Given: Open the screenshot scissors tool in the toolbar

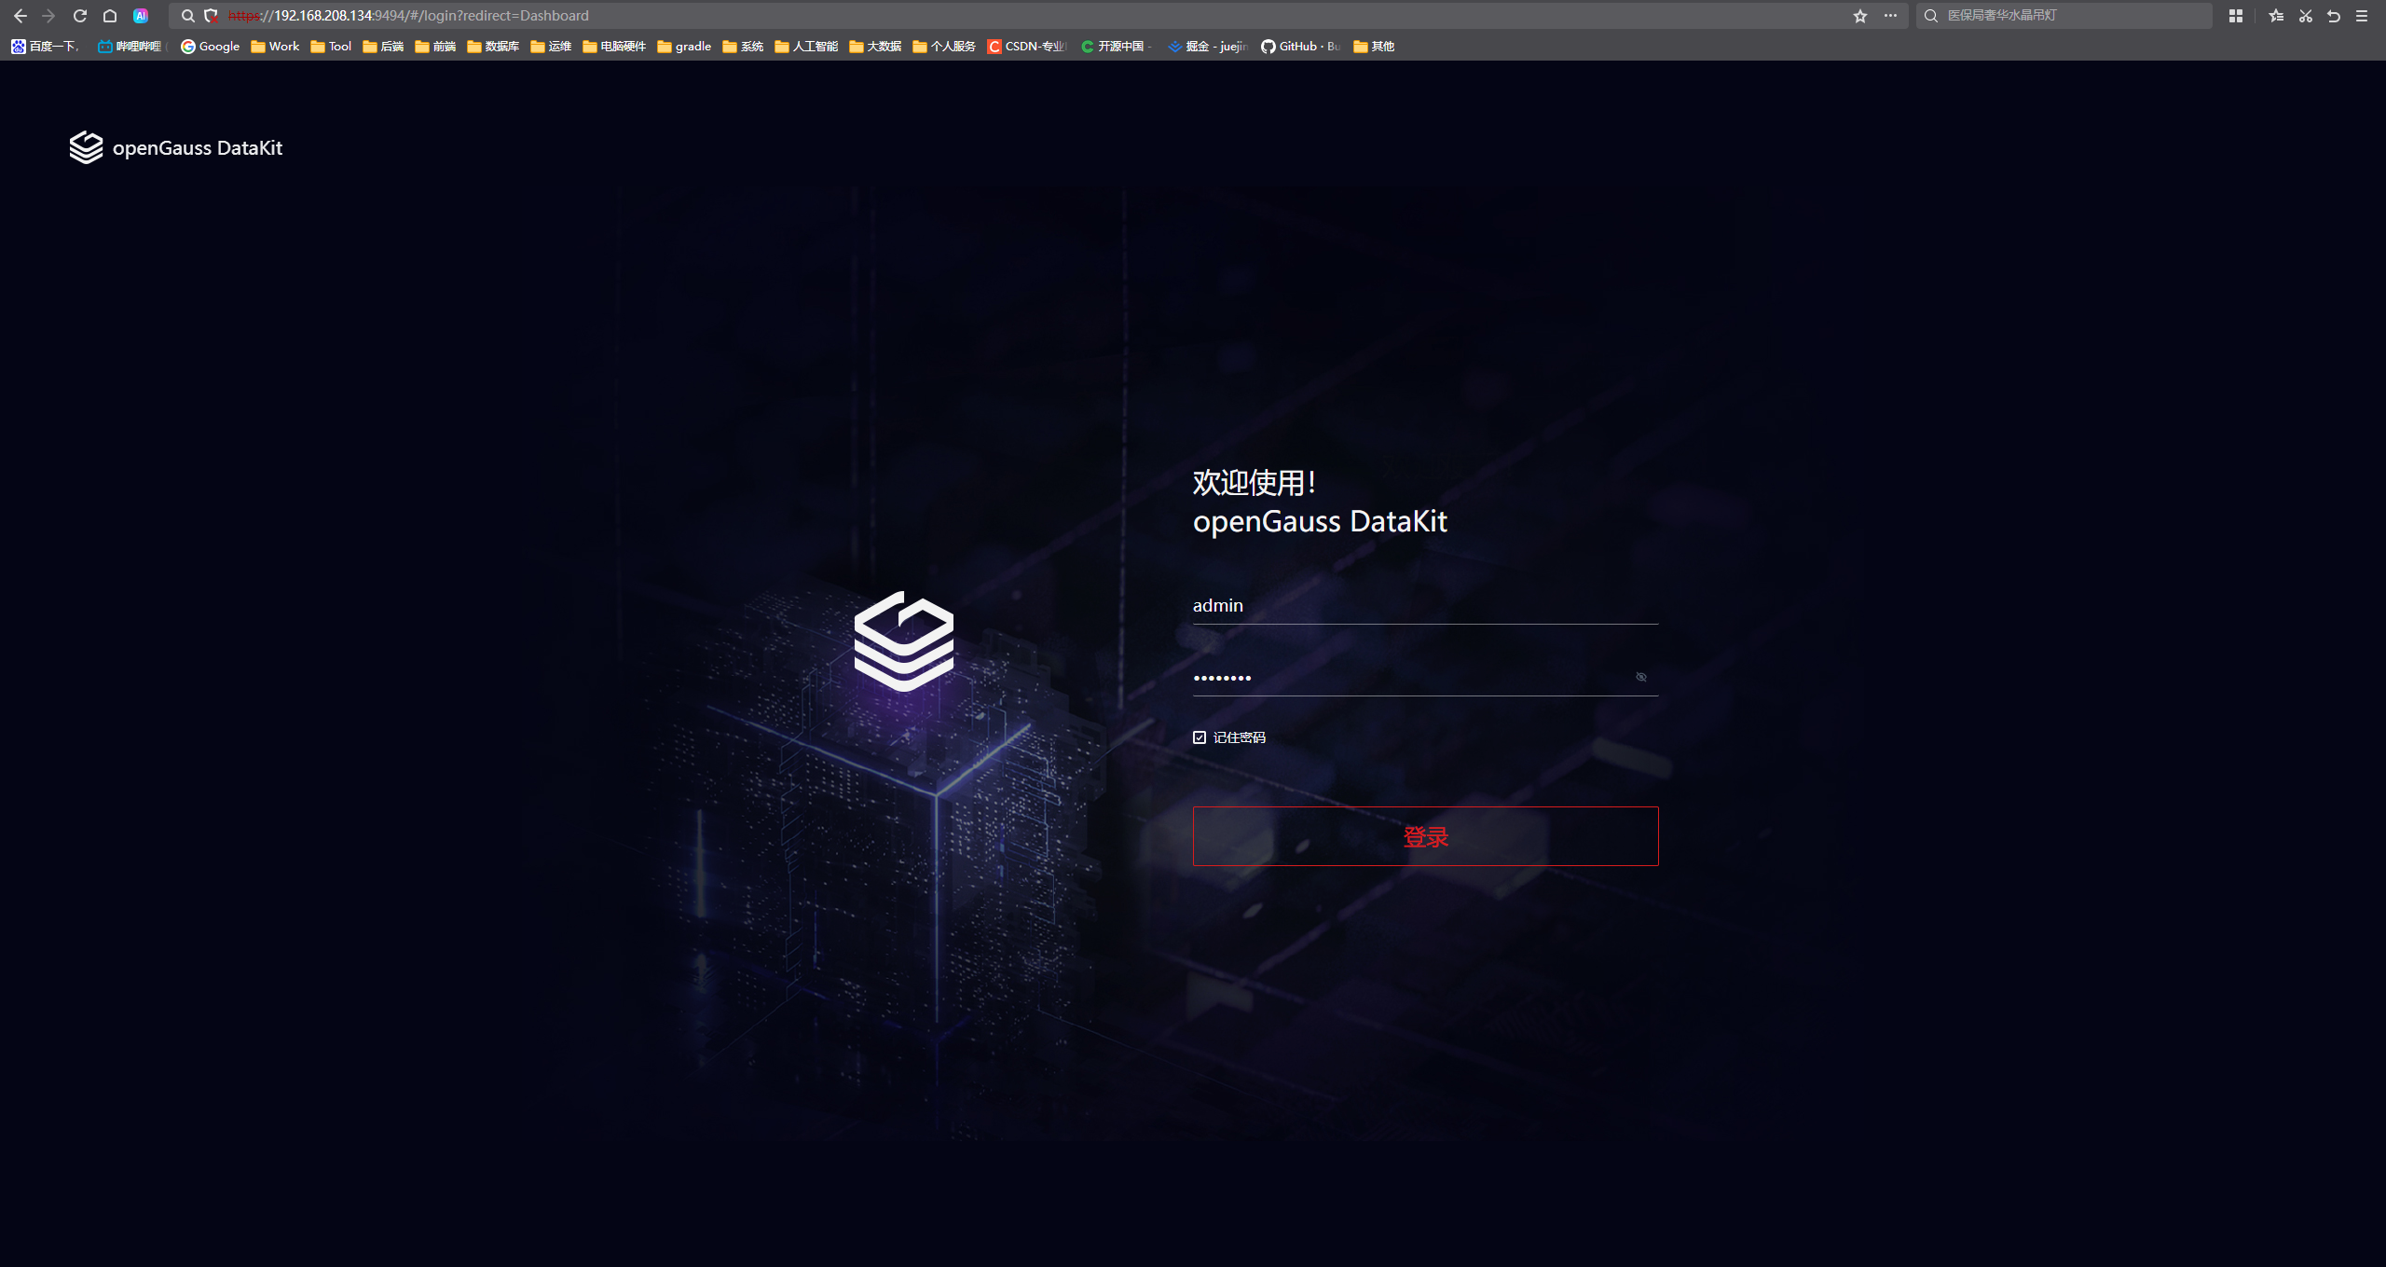Looking at the screenshot, I should point(2305,15).
